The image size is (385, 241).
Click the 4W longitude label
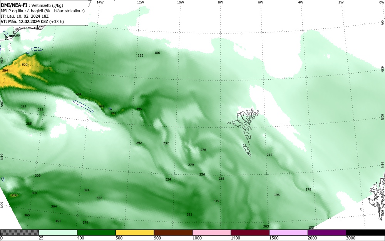click(301, 2)
